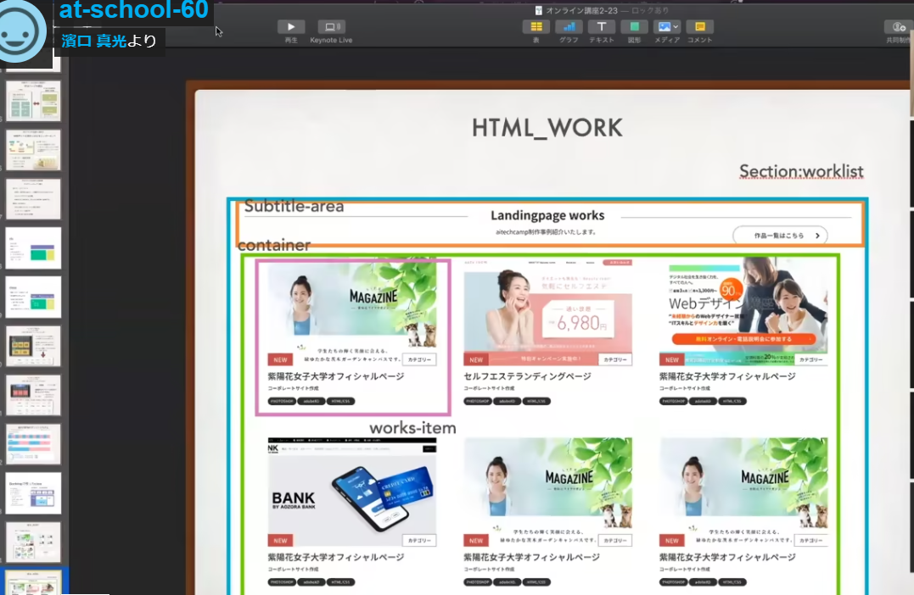
Task: Insert a table using the 表 icon
Action: (536, 27)
